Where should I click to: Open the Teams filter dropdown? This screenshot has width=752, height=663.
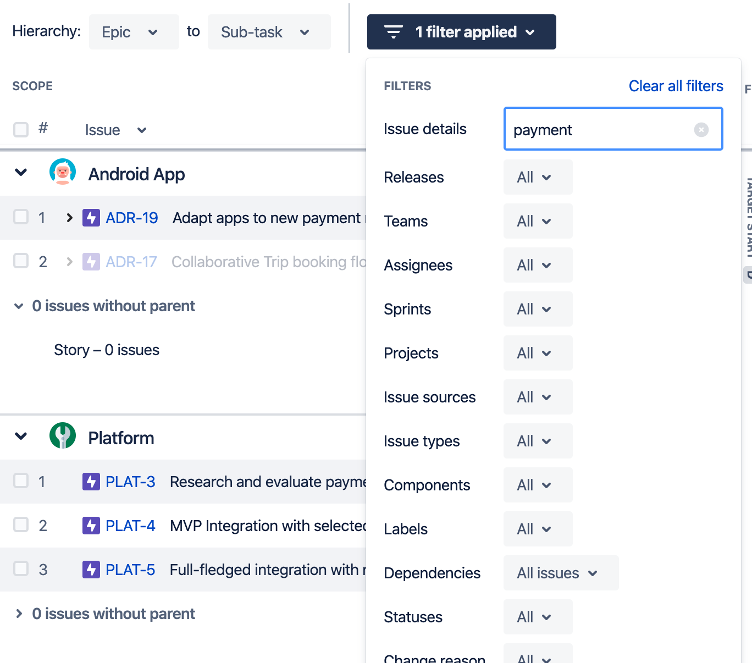pyautogui.click(x=538, y=221)
